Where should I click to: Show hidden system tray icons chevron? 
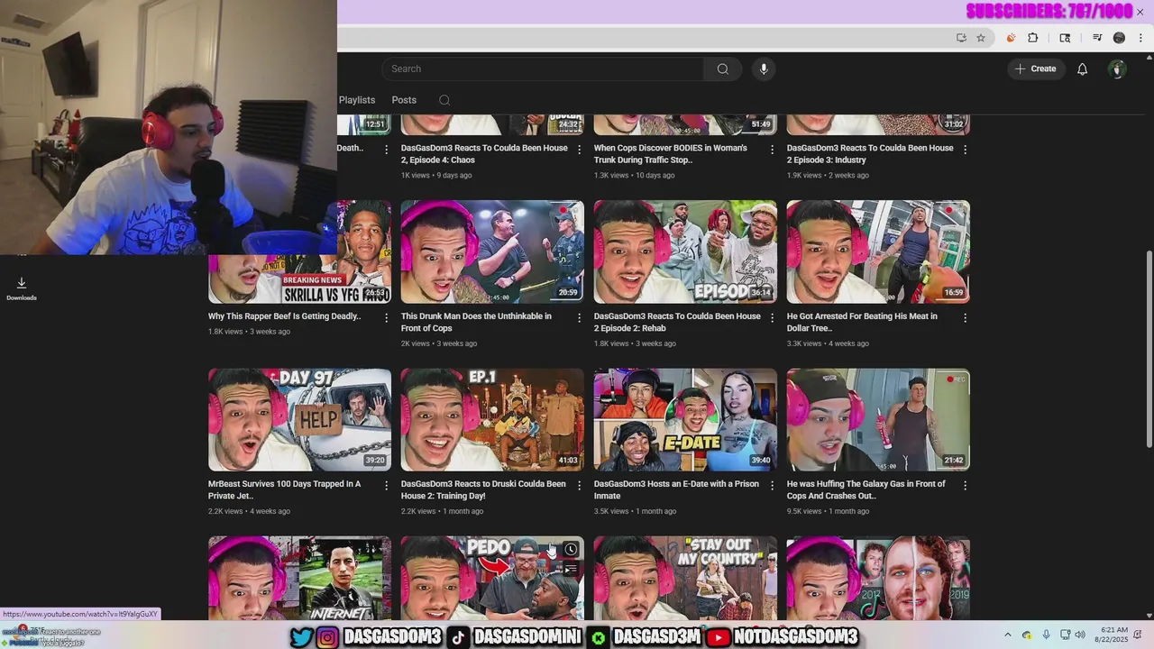[1008, 635]
